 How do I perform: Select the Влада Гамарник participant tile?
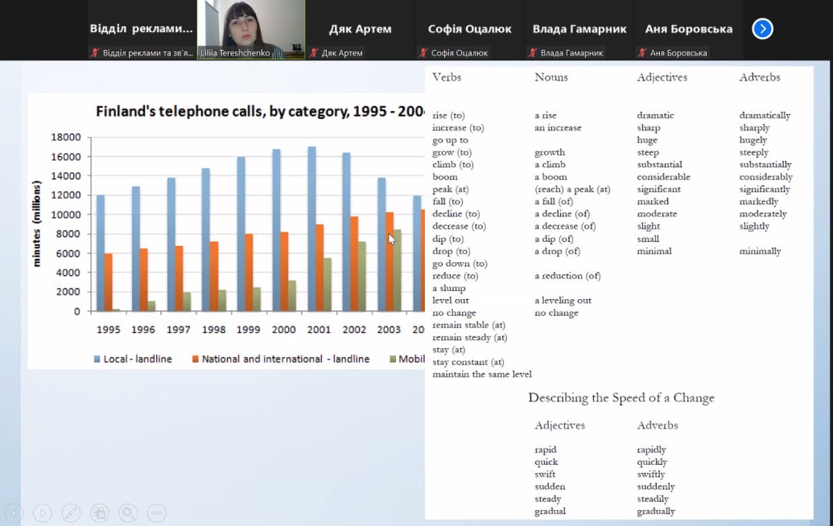[579, 28]
